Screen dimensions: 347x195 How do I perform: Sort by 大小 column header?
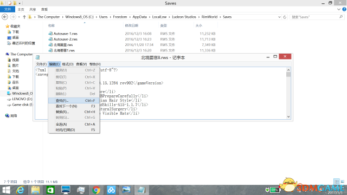[199, 25]
